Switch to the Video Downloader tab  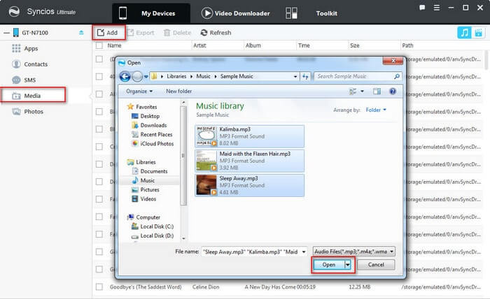coord(236,13)
